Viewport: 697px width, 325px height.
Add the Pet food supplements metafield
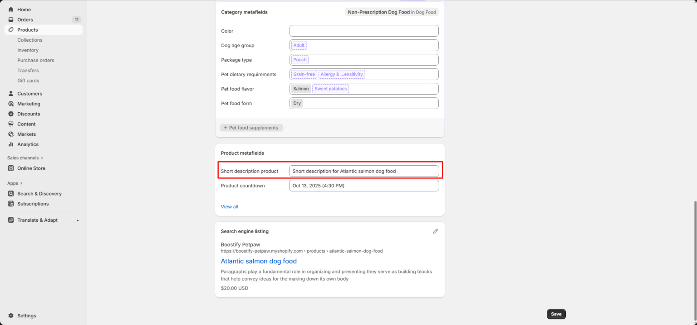point(251,127)
